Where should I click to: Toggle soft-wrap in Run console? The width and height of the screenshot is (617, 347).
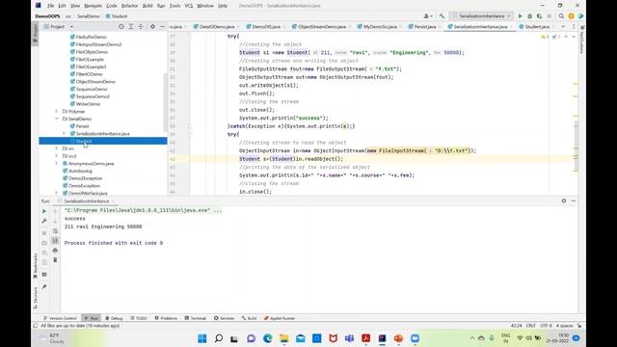click(x=55, y=231)
